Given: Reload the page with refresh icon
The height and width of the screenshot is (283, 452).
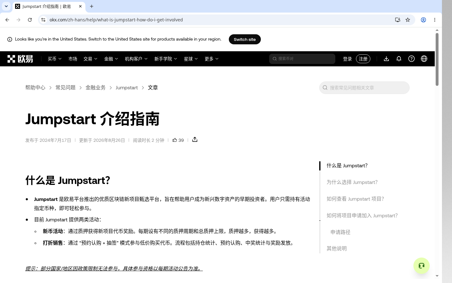Looking at the screenshot, I should (30, 20).
